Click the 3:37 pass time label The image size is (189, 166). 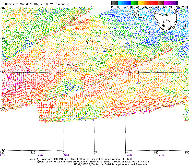[41, 155]
